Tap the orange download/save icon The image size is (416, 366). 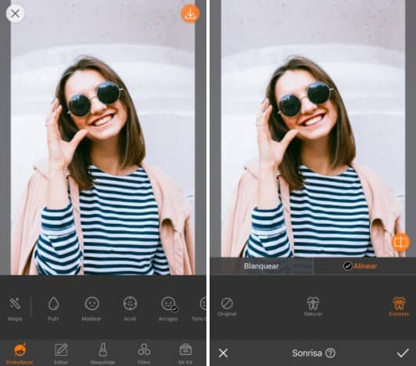190,13
